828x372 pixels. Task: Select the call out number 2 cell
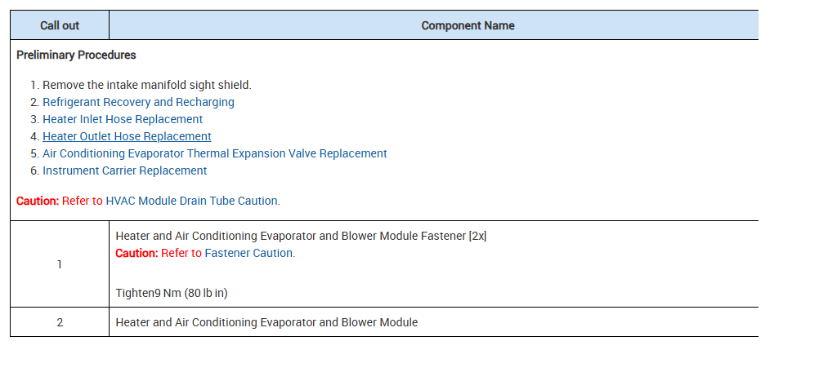pos(60,322)
